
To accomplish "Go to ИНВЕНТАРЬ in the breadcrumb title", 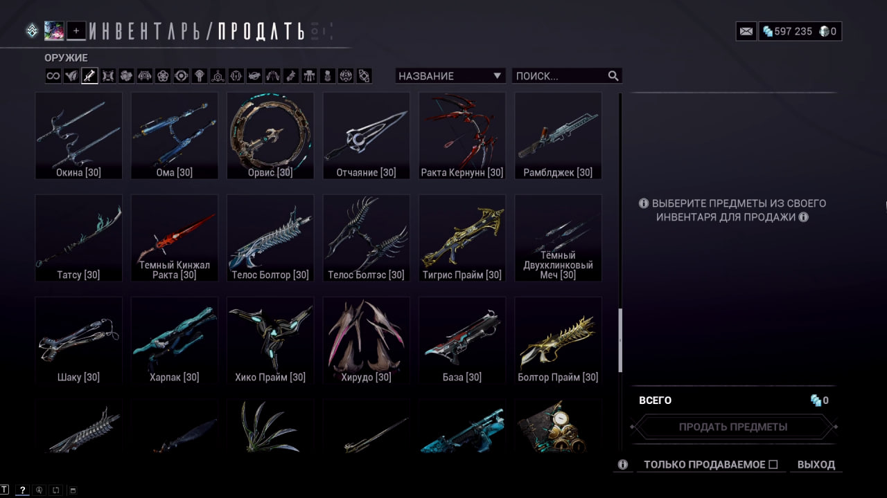I will 149,31.
